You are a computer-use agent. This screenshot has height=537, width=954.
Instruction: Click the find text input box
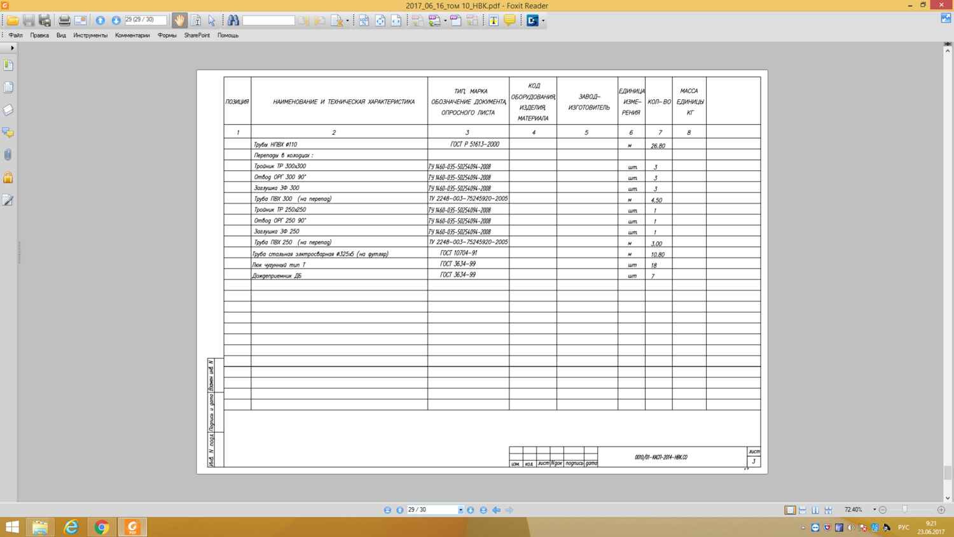[x=268, y=20]
